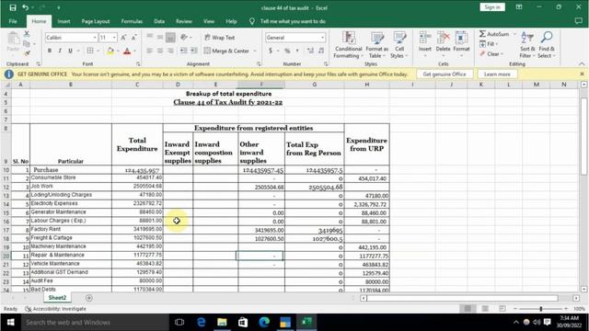Apply the red Font Color
This screenshot has width=589, height=331.
click(127, 51)
